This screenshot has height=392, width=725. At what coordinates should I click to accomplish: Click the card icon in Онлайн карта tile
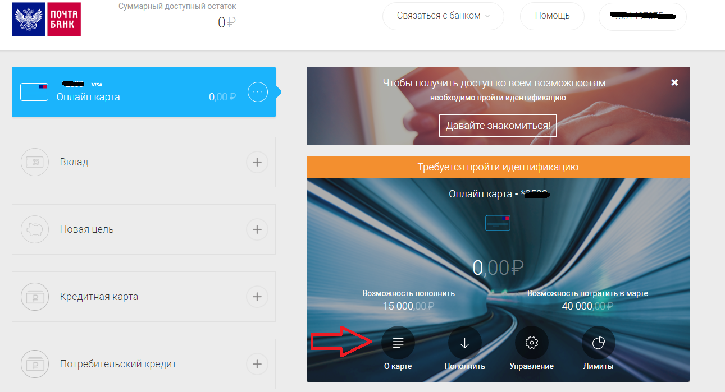pos(34,92)
